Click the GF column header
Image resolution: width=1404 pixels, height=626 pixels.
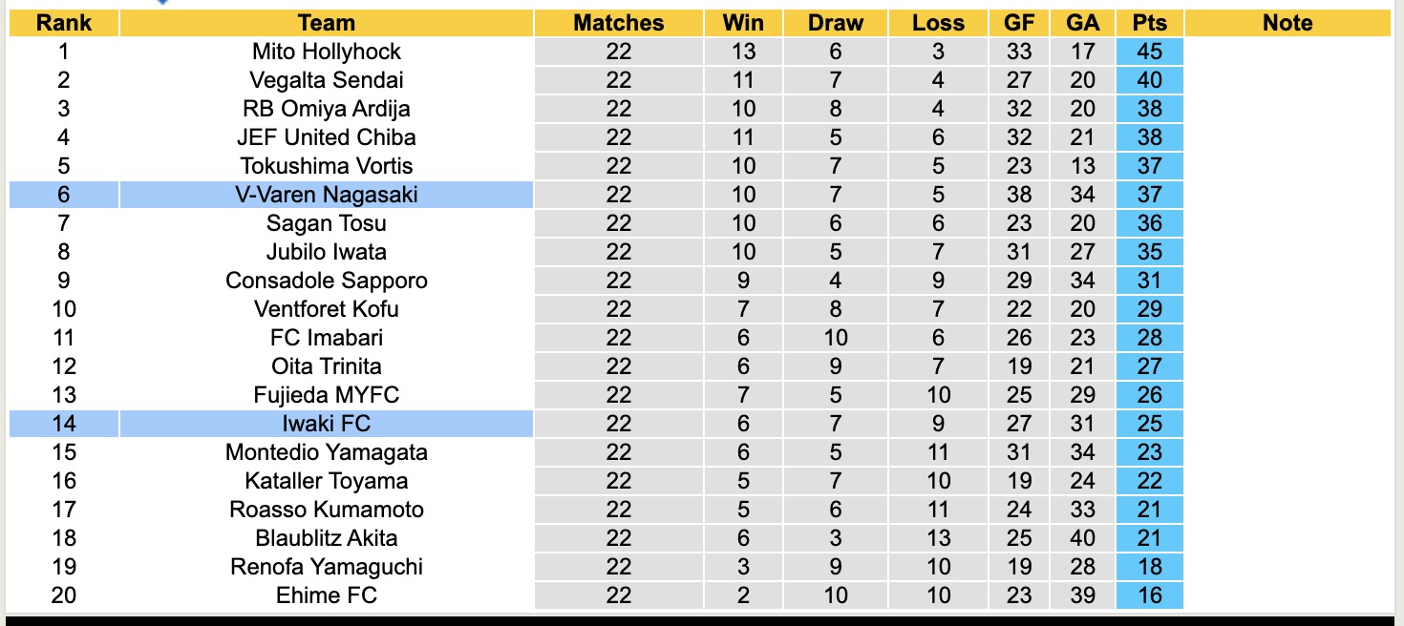[1019, 23]
